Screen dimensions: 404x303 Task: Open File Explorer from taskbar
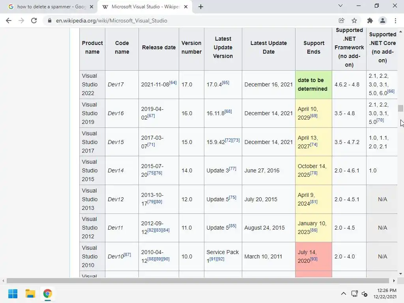[x=30, y=294]
